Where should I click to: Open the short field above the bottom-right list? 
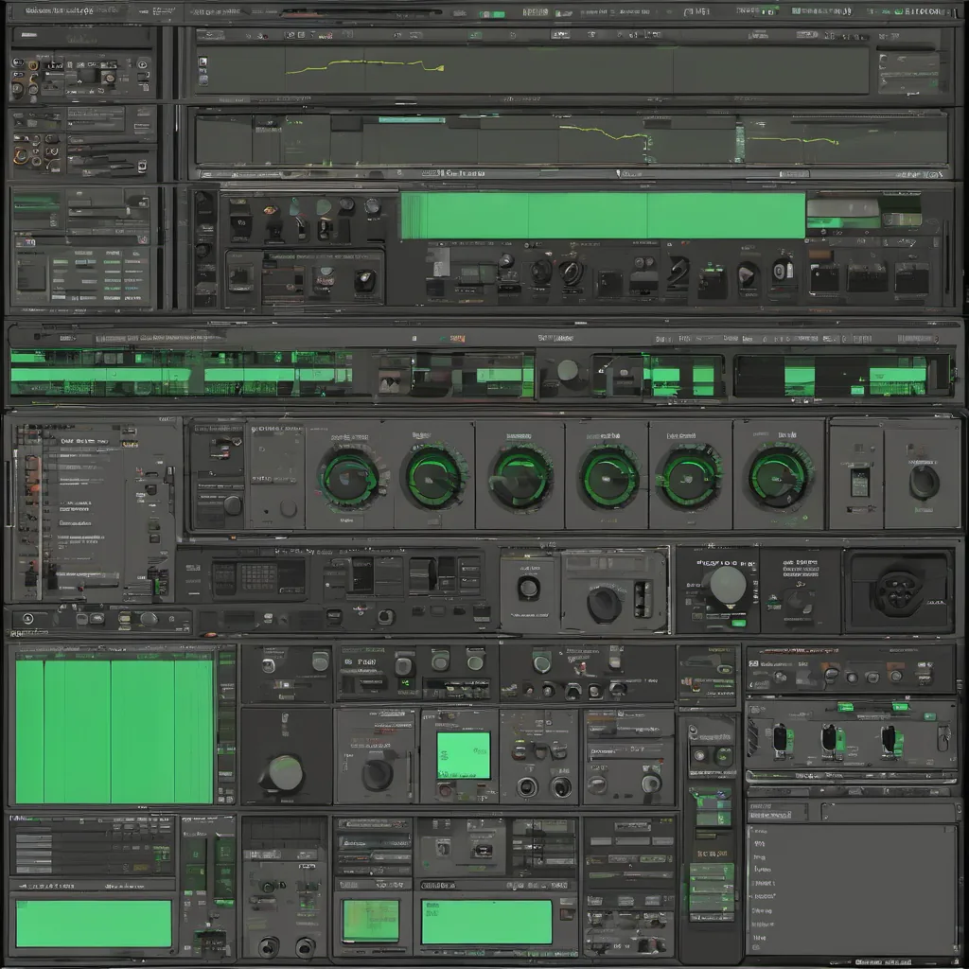click(777, 812)
